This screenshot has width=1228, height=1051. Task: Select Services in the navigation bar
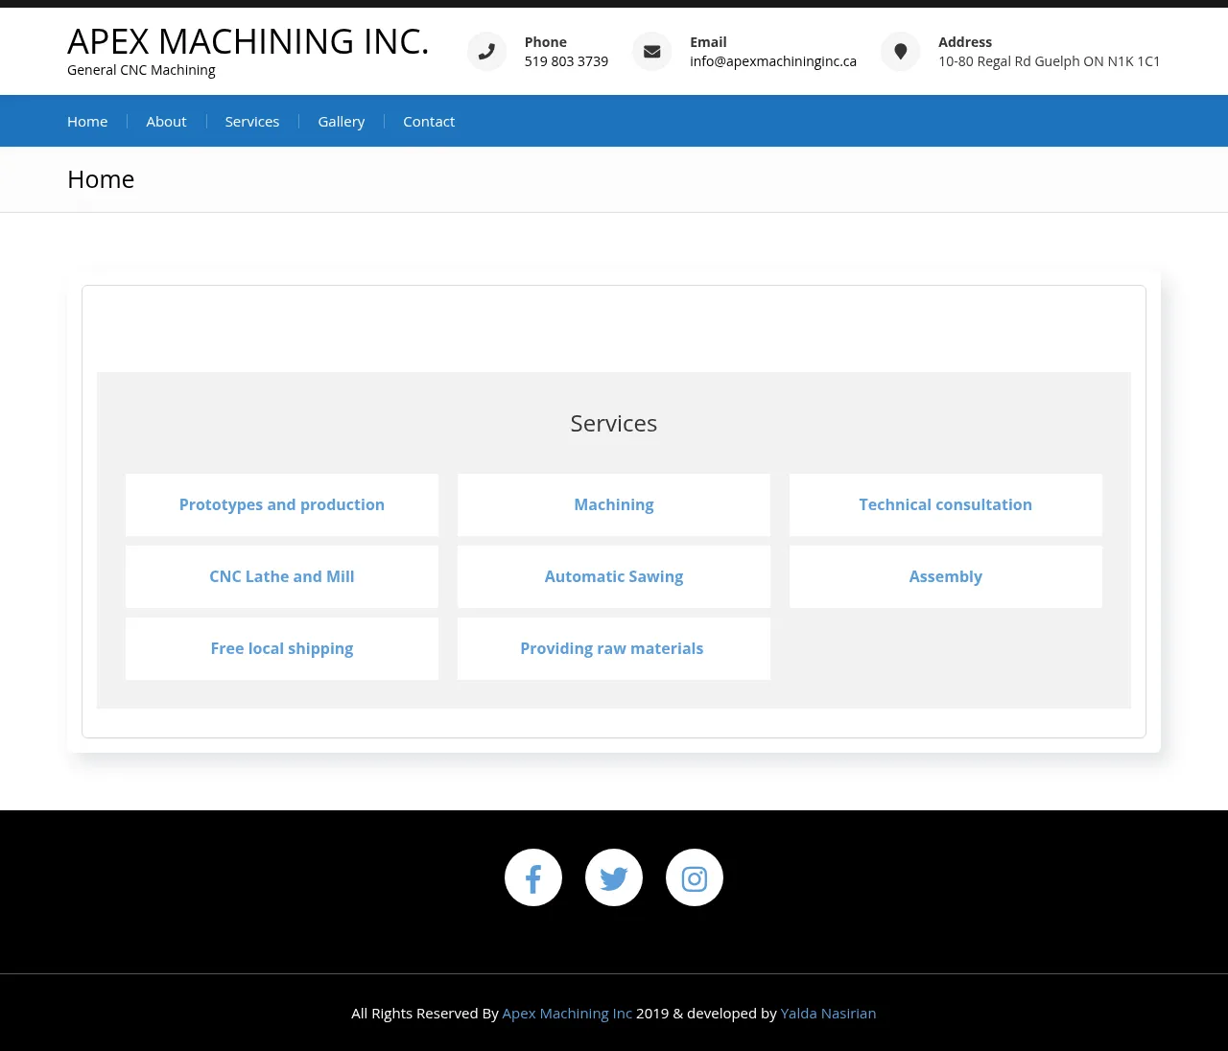tap(252, 122)
